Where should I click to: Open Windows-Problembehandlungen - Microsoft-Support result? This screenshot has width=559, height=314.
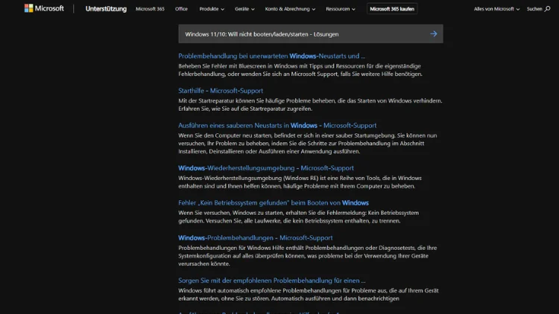click(255, 238)
